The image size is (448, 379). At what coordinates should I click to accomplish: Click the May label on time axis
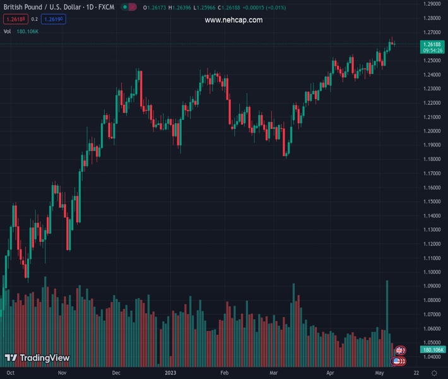pyautogui.click(x=379, y=373)
